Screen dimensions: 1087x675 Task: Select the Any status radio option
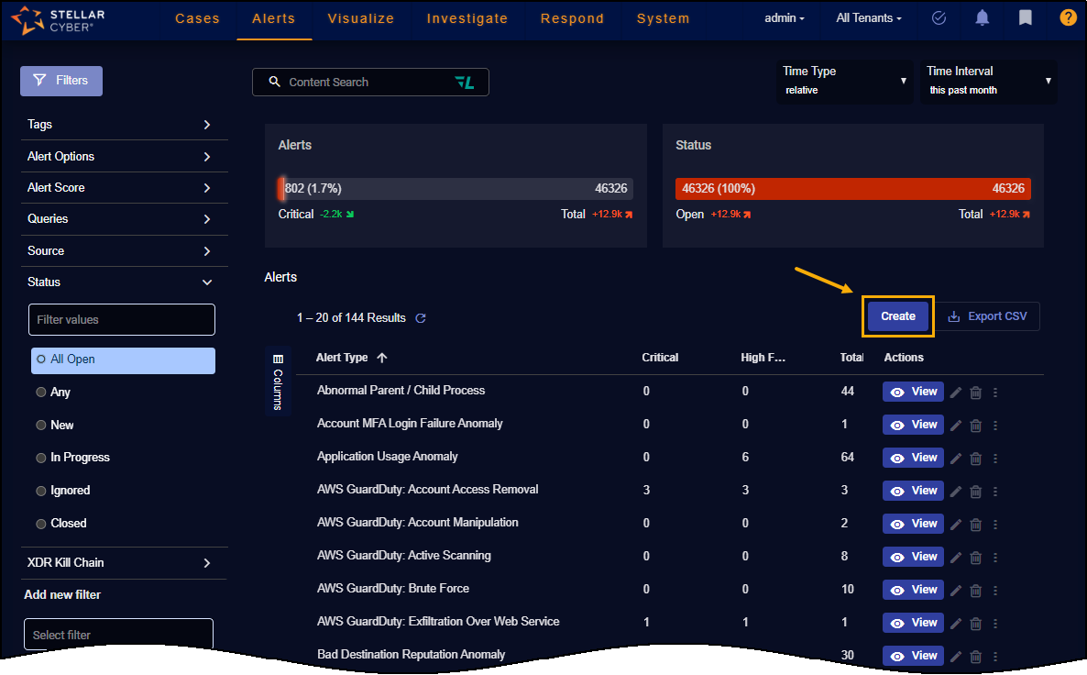point(41,393)
